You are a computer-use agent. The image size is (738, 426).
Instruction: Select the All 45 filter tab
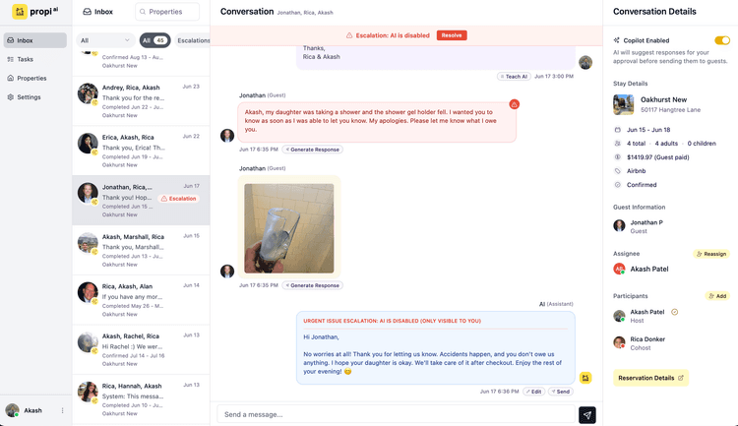coord(154,40)
